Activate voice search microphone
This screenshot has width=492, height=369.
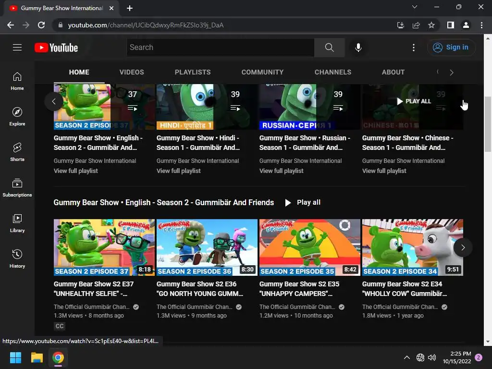pos(358,48)
